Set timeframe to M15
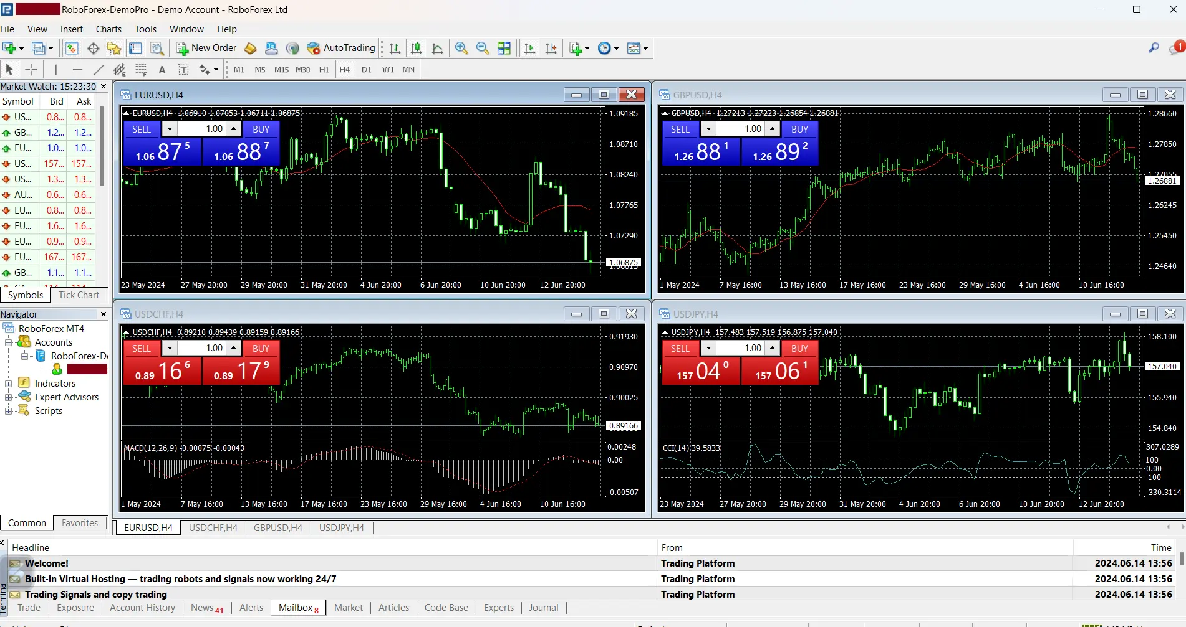1186x627 pixels. [282, 70]
